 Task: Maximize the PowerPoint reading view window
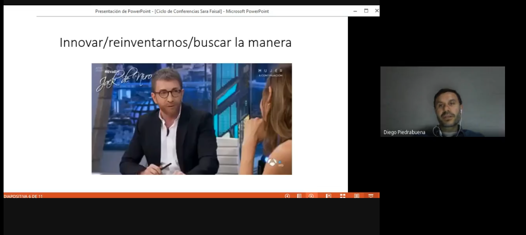coord(366,11)
